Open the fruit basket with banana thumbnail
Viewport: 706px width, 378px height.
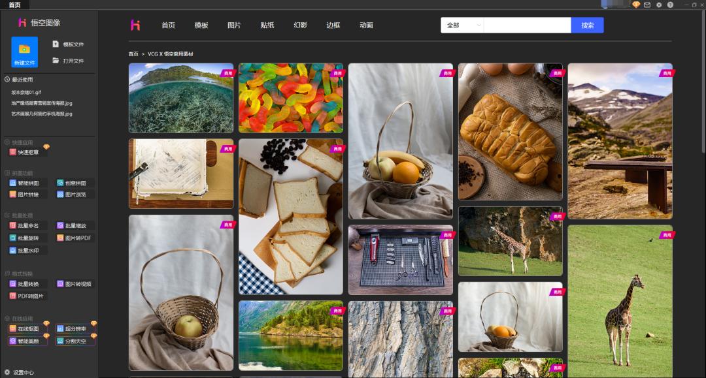pyautogui.click(x=400, y=141)
